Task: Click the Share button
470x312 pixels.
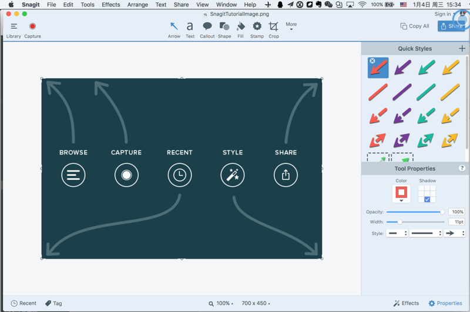Action: coord(451,26)
